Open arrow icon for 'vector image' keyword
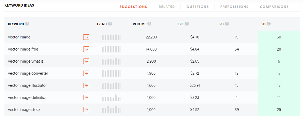The width and height of the screenshot is (303, 117). tap(86, 37)
